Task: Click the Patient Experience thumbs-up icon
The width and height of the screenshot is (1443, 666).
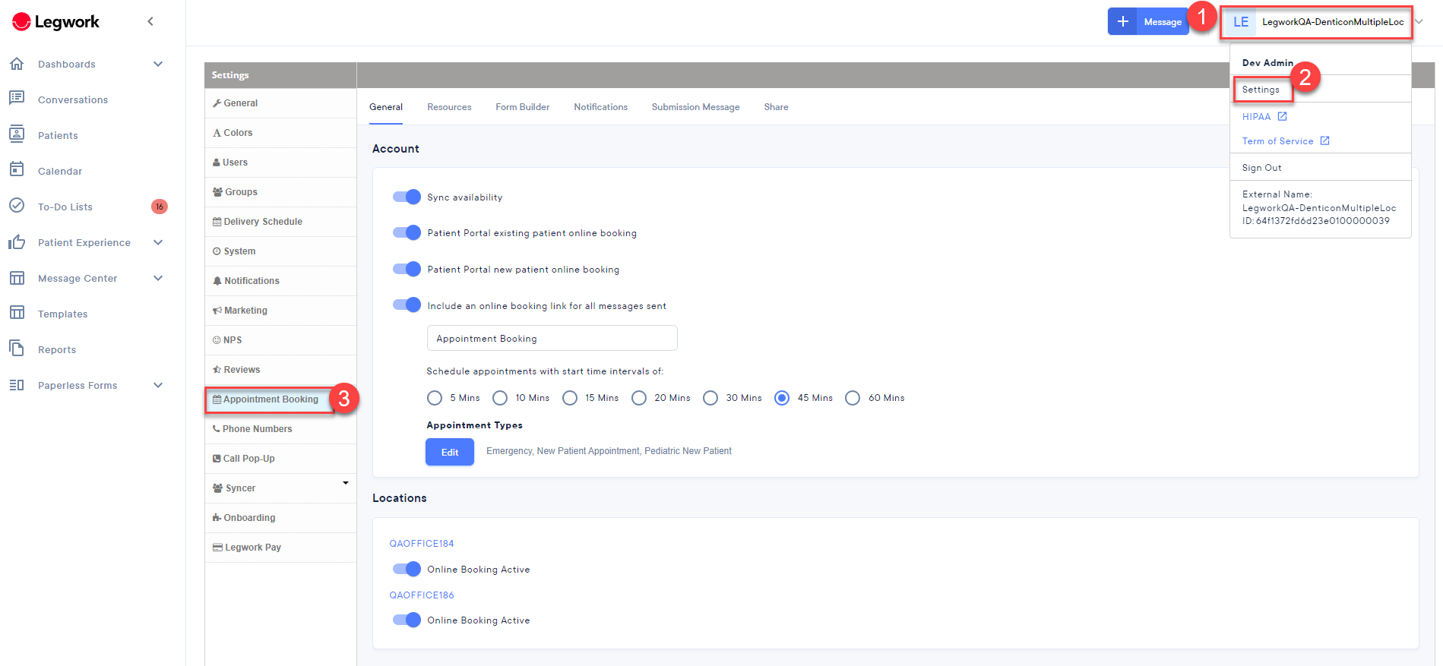Action: point(17,242)
